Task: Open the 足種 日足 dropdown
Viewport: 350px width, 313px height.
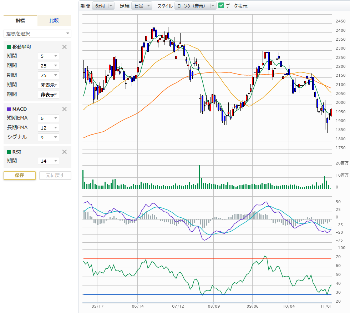Action: click(142, 6)
